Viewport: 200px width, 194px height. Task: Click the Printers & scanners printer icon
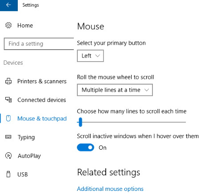pos(8,81)
